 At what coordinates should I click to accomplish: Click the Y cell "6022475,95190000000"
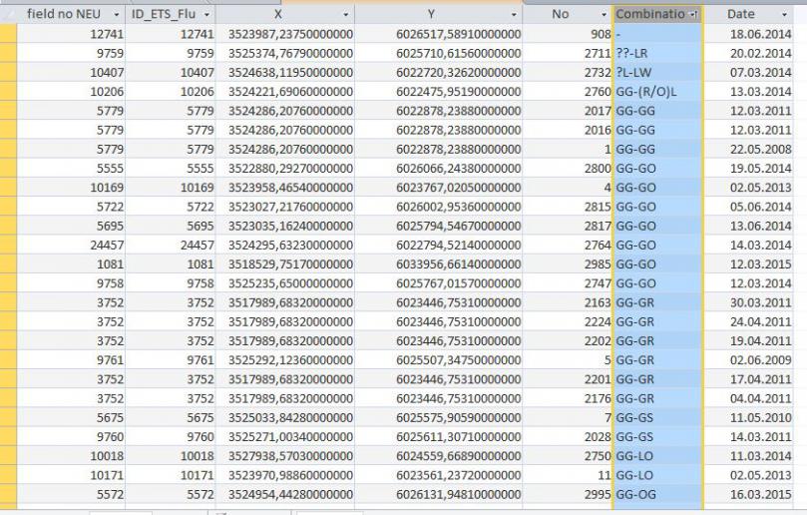439,92
